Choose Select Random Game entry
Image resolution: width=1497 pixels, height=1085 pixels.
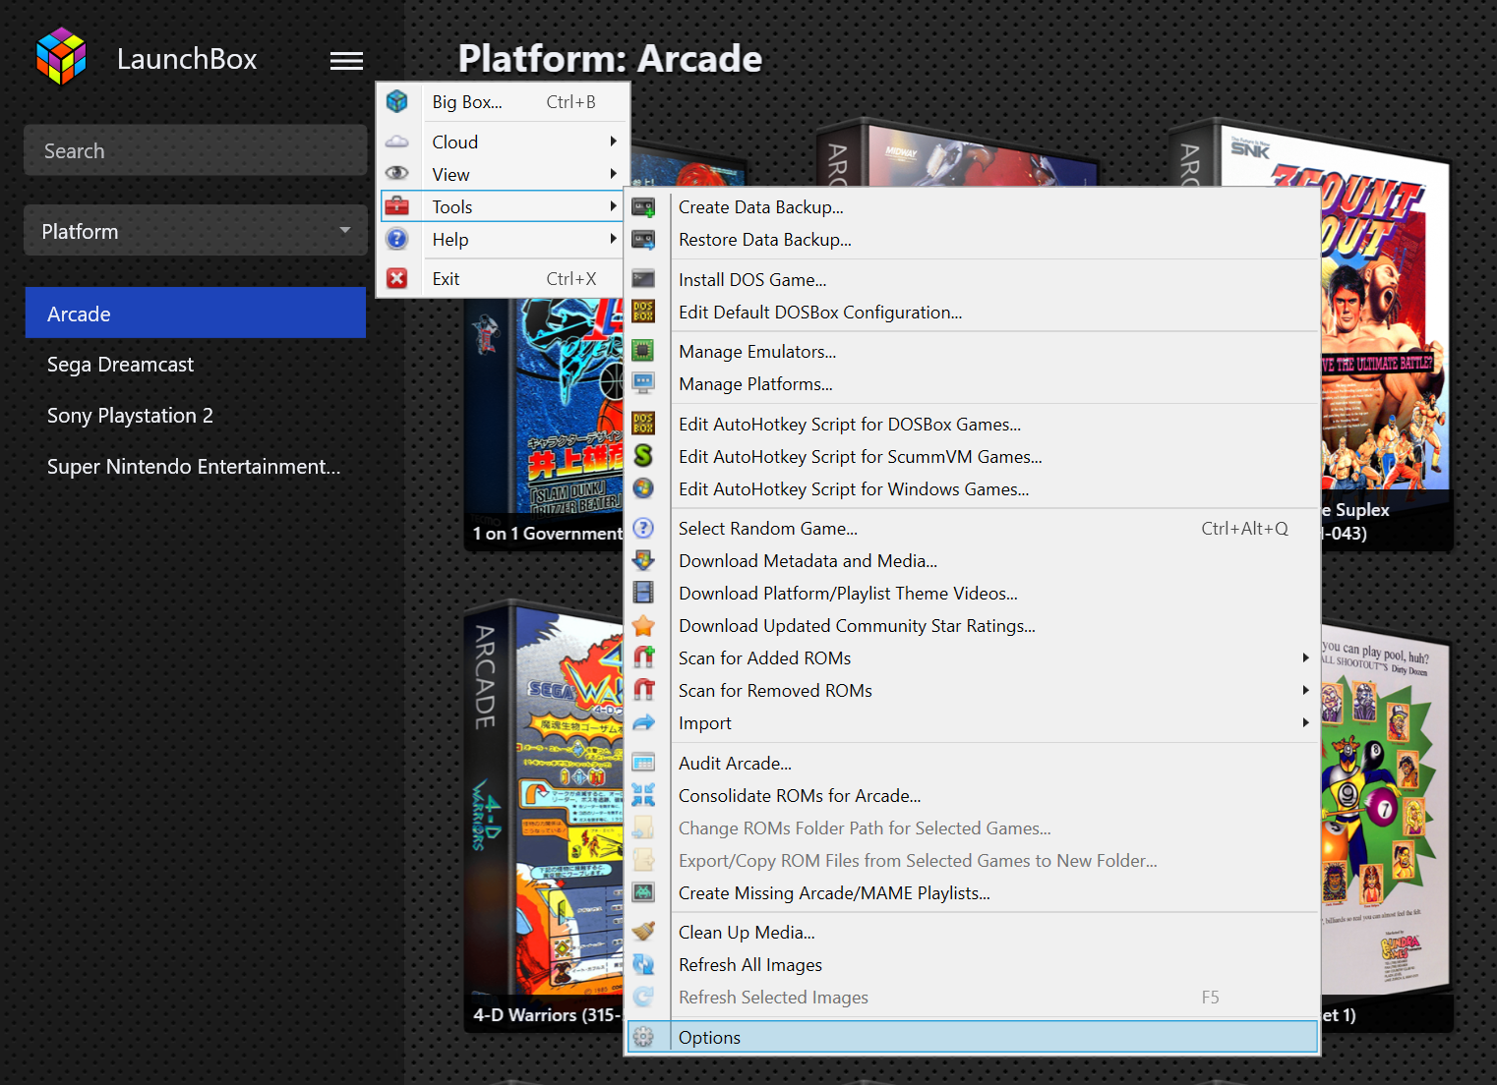(x=972, y=528)
